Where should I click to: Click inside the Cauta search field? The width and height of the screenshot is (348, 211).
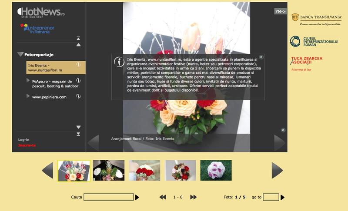(x=108, y=197)
